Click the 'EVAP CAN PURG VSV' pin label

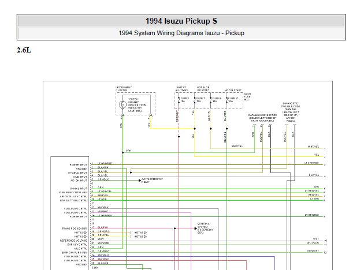tap(75, 253)
